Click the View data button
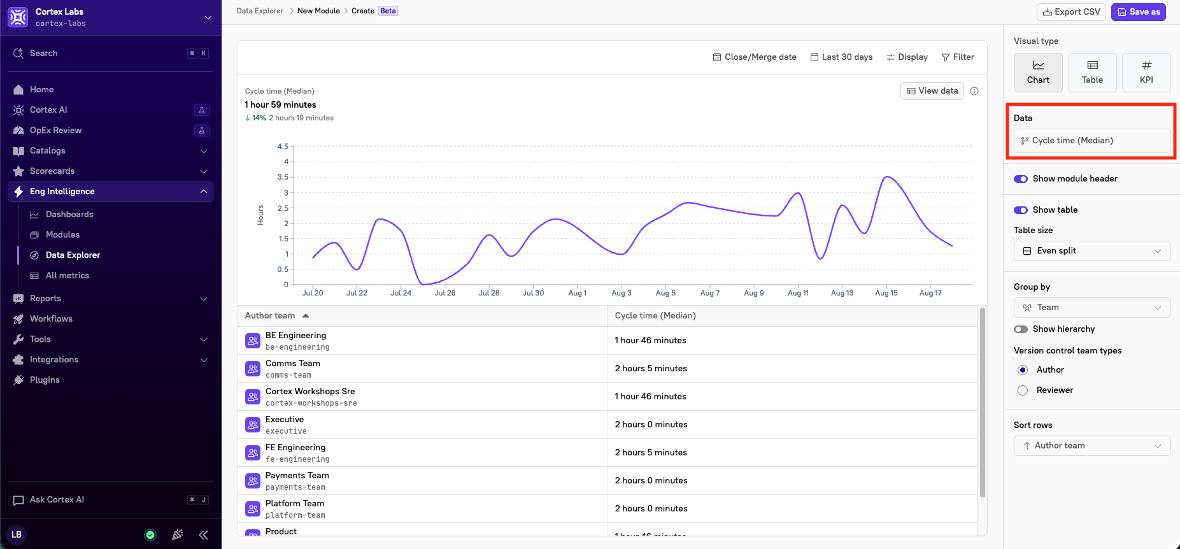Screen dimensions: 1180x549 pos(932,91)
